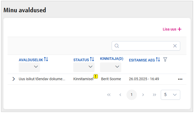This screenshot has height=113, width=194.
Task: Open the rows per page dropdown
Action: [x=171, y=95]
